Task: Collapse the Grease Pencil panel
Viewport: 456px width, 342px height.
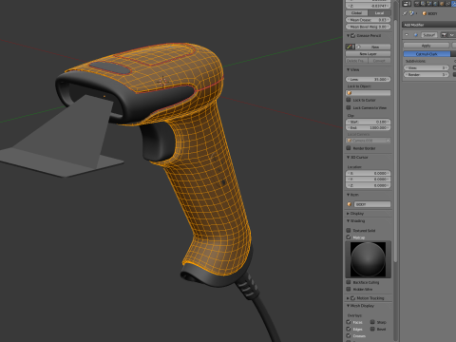Action: coord(348,36)
